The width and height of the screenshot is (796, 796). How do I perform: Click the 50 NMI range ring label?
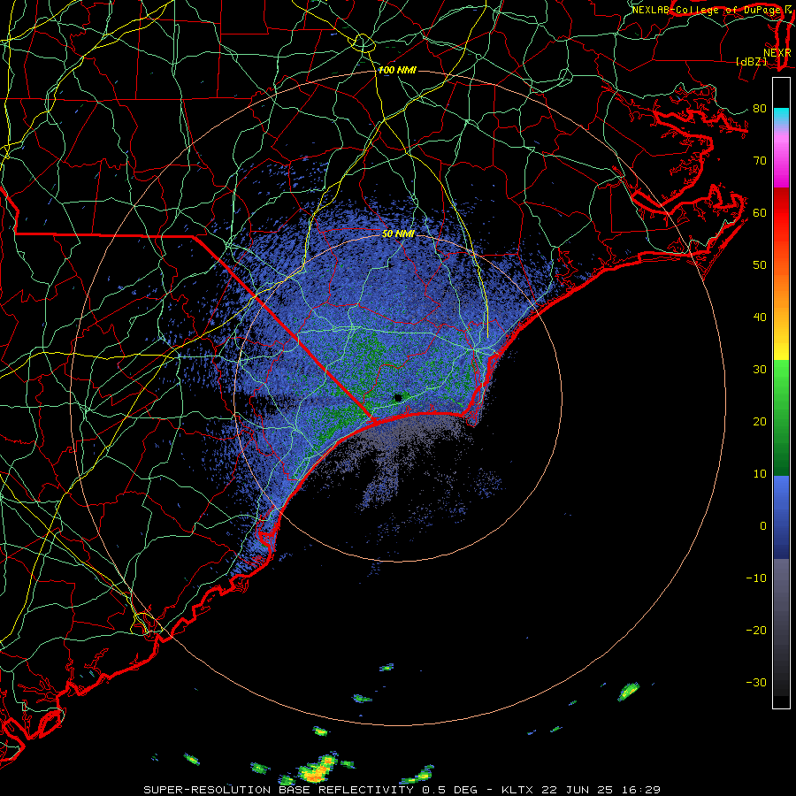tap(398, 233)
